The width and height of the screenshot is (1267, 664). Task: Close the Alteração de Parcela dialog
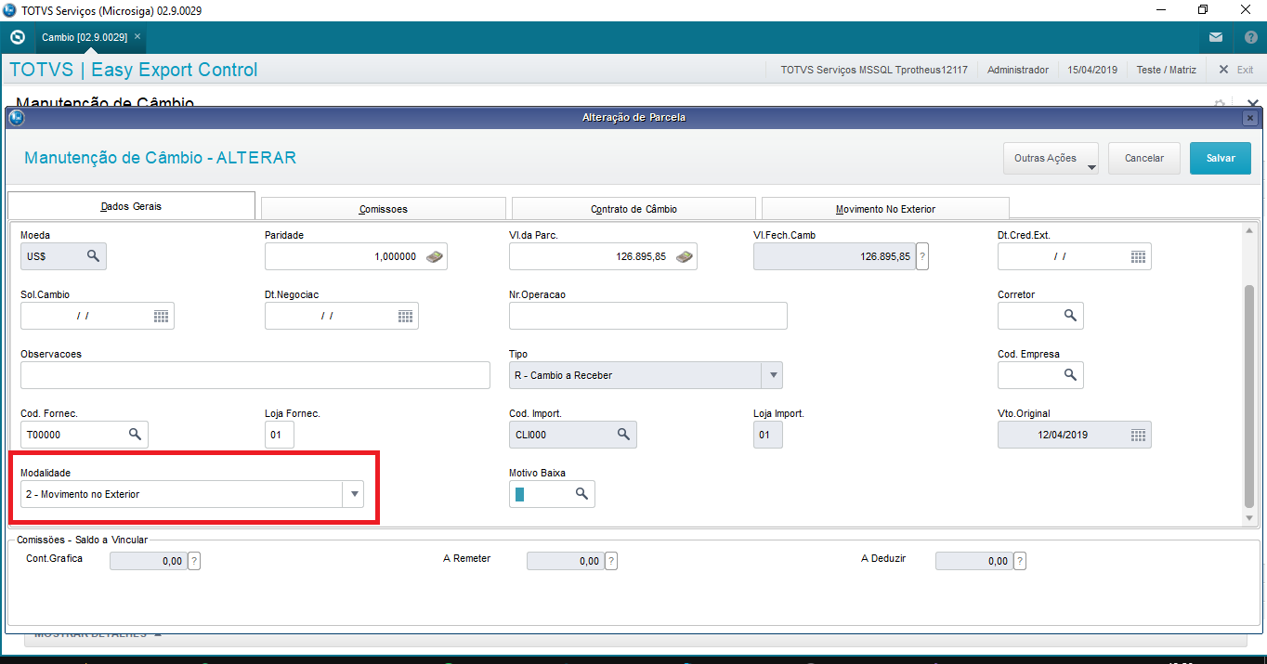coord(1250,118)
